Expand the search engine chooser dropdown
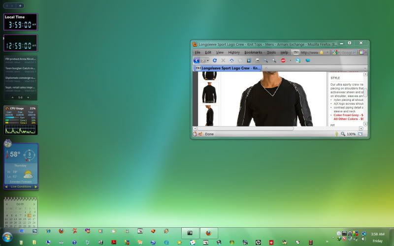This screenshot has width=394, height=246. (x=338, y=53)
